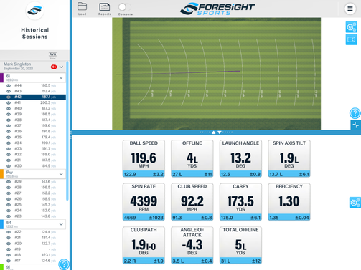The image size is (361, 270).
Task: Click the AVG column header button
Action: 52,55
